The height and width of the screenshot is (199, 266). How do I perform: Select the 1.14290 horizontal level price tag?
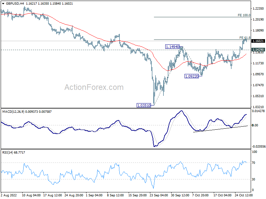258,49
